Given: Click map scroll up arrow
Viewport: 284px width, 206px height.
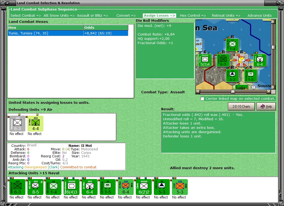Looking at the screenshot, I should point(273,22).
